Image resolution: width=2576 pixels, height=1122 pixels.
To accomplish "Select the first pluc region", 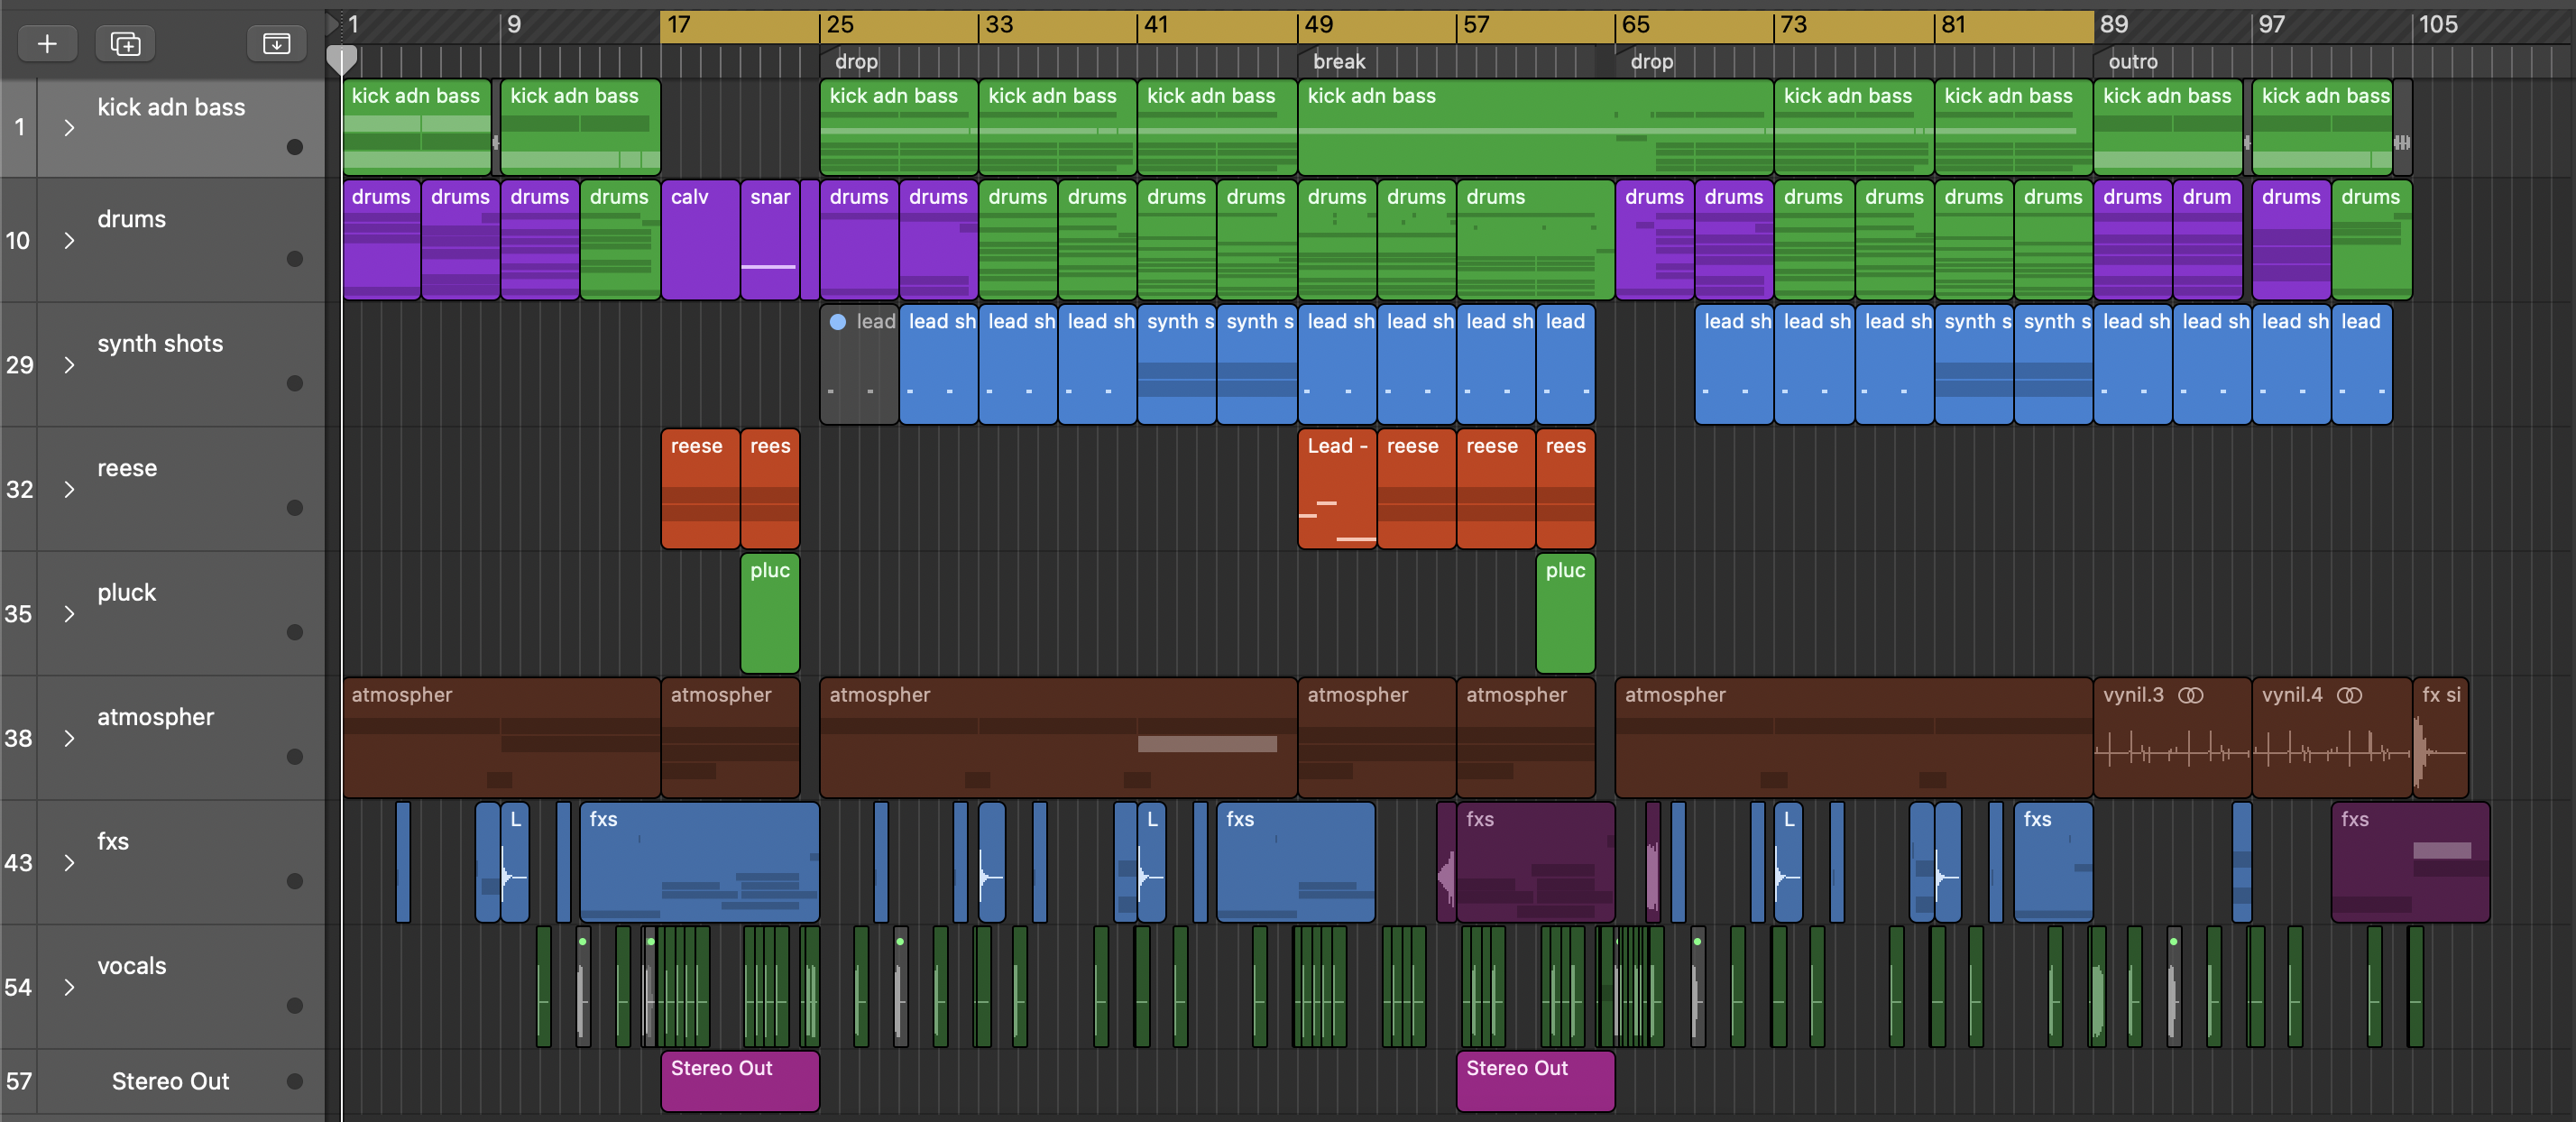I will (x=770, y=613).
